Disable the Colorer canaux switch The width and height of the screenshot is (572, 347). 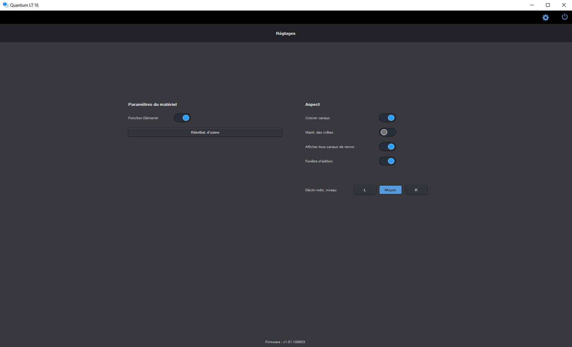tap(388, 118)
